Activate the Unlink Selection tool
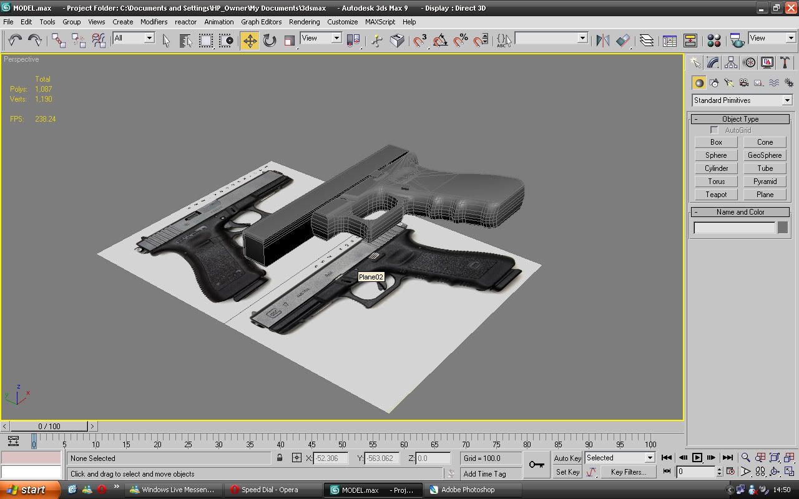799x499 pixels. (x=79, y=40)
